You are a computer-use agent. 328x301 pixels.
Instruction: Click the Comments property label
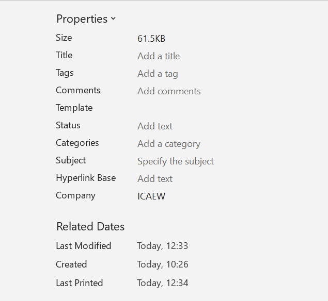coord(78,90)
